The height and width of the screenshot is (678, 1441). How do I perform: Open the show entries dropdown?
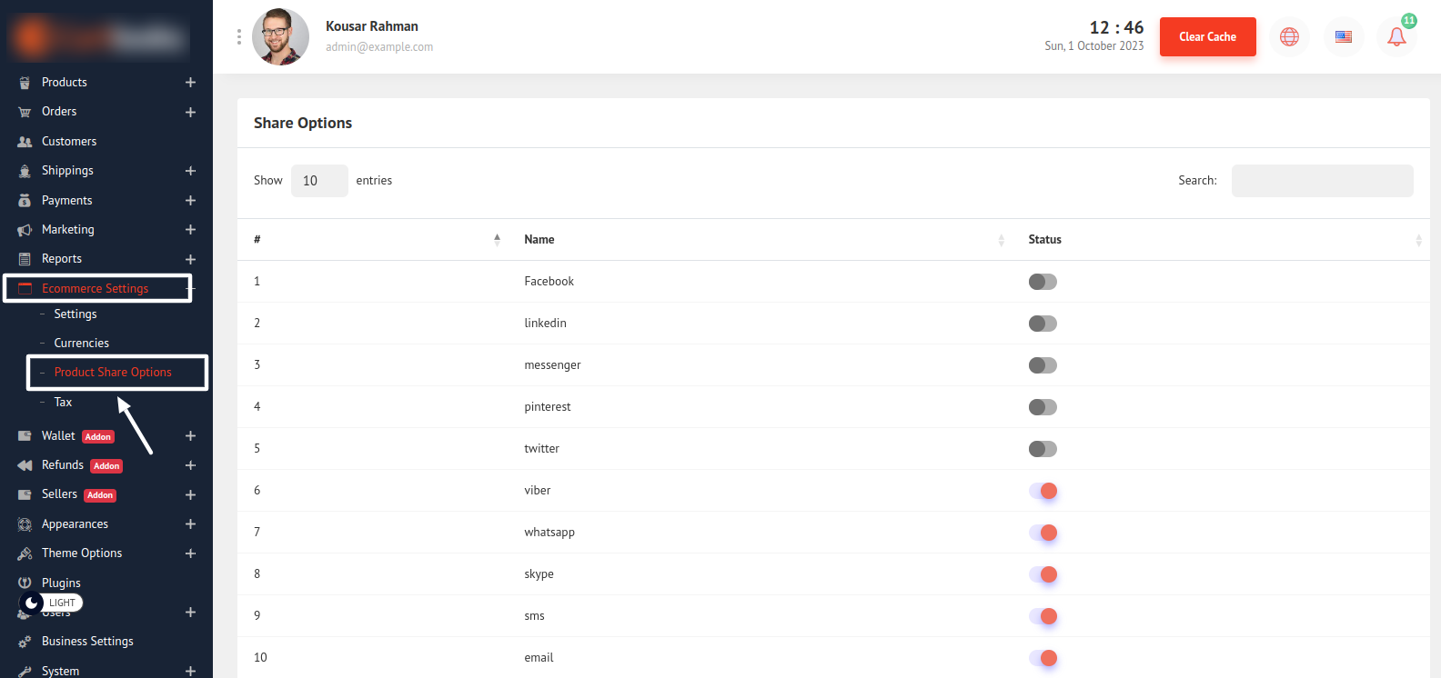click(319, 181)
